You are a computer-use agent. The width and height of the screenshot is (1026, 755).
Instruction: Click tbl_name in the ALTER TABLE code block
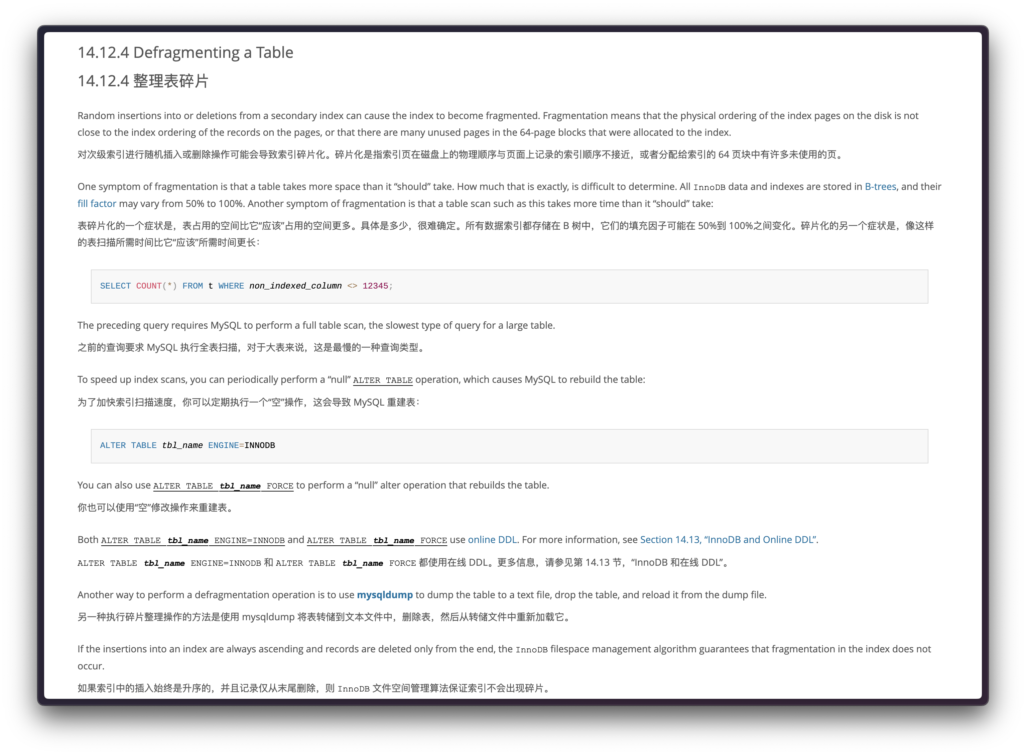182,446
